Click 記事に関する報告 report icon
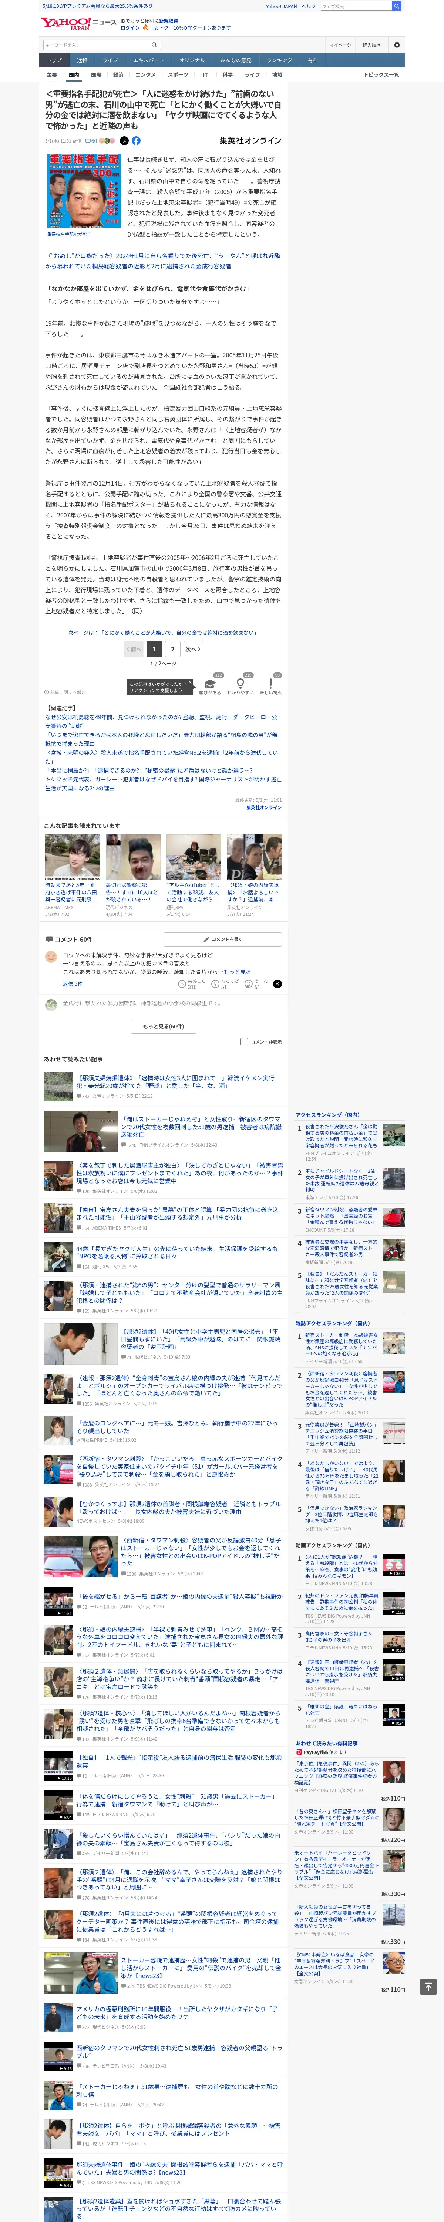The width and height of the screenshot is (444, 2222). tap(65, 692)
